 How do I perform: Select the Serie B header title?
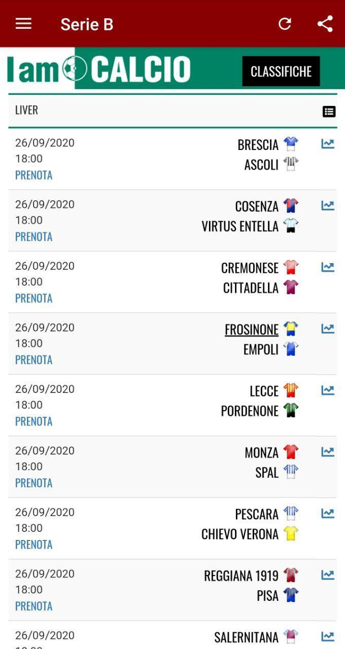pyautogui.click(x=87, y=23)
